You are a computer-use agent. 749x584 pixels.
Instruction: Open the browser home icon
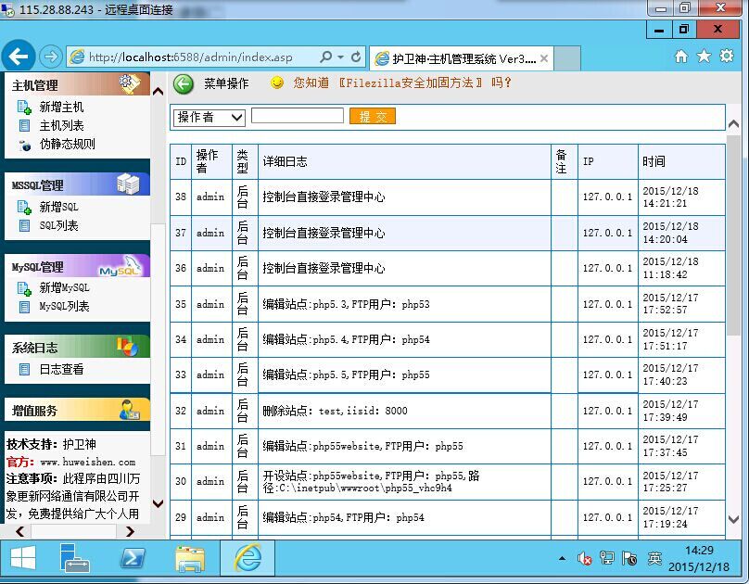pyautogui.click(x=681, y=57)
